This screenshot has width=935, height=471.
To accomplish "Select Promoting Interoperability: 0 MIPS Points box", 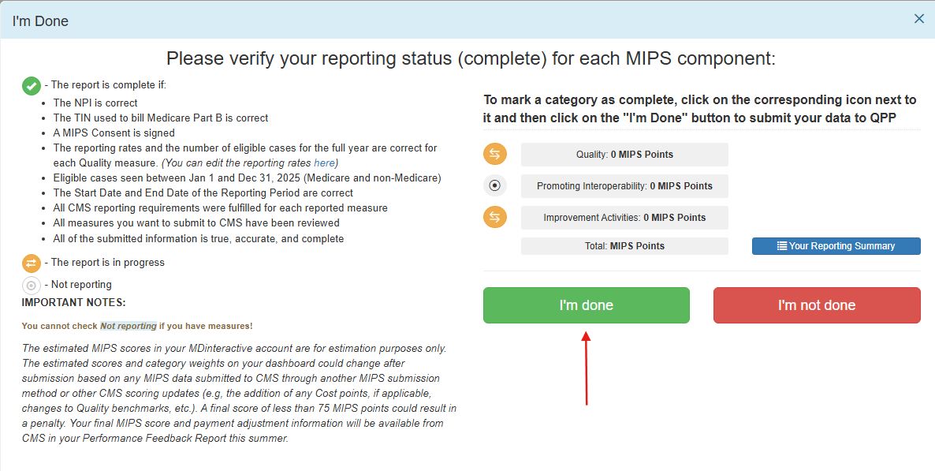I will click(624, 186).
